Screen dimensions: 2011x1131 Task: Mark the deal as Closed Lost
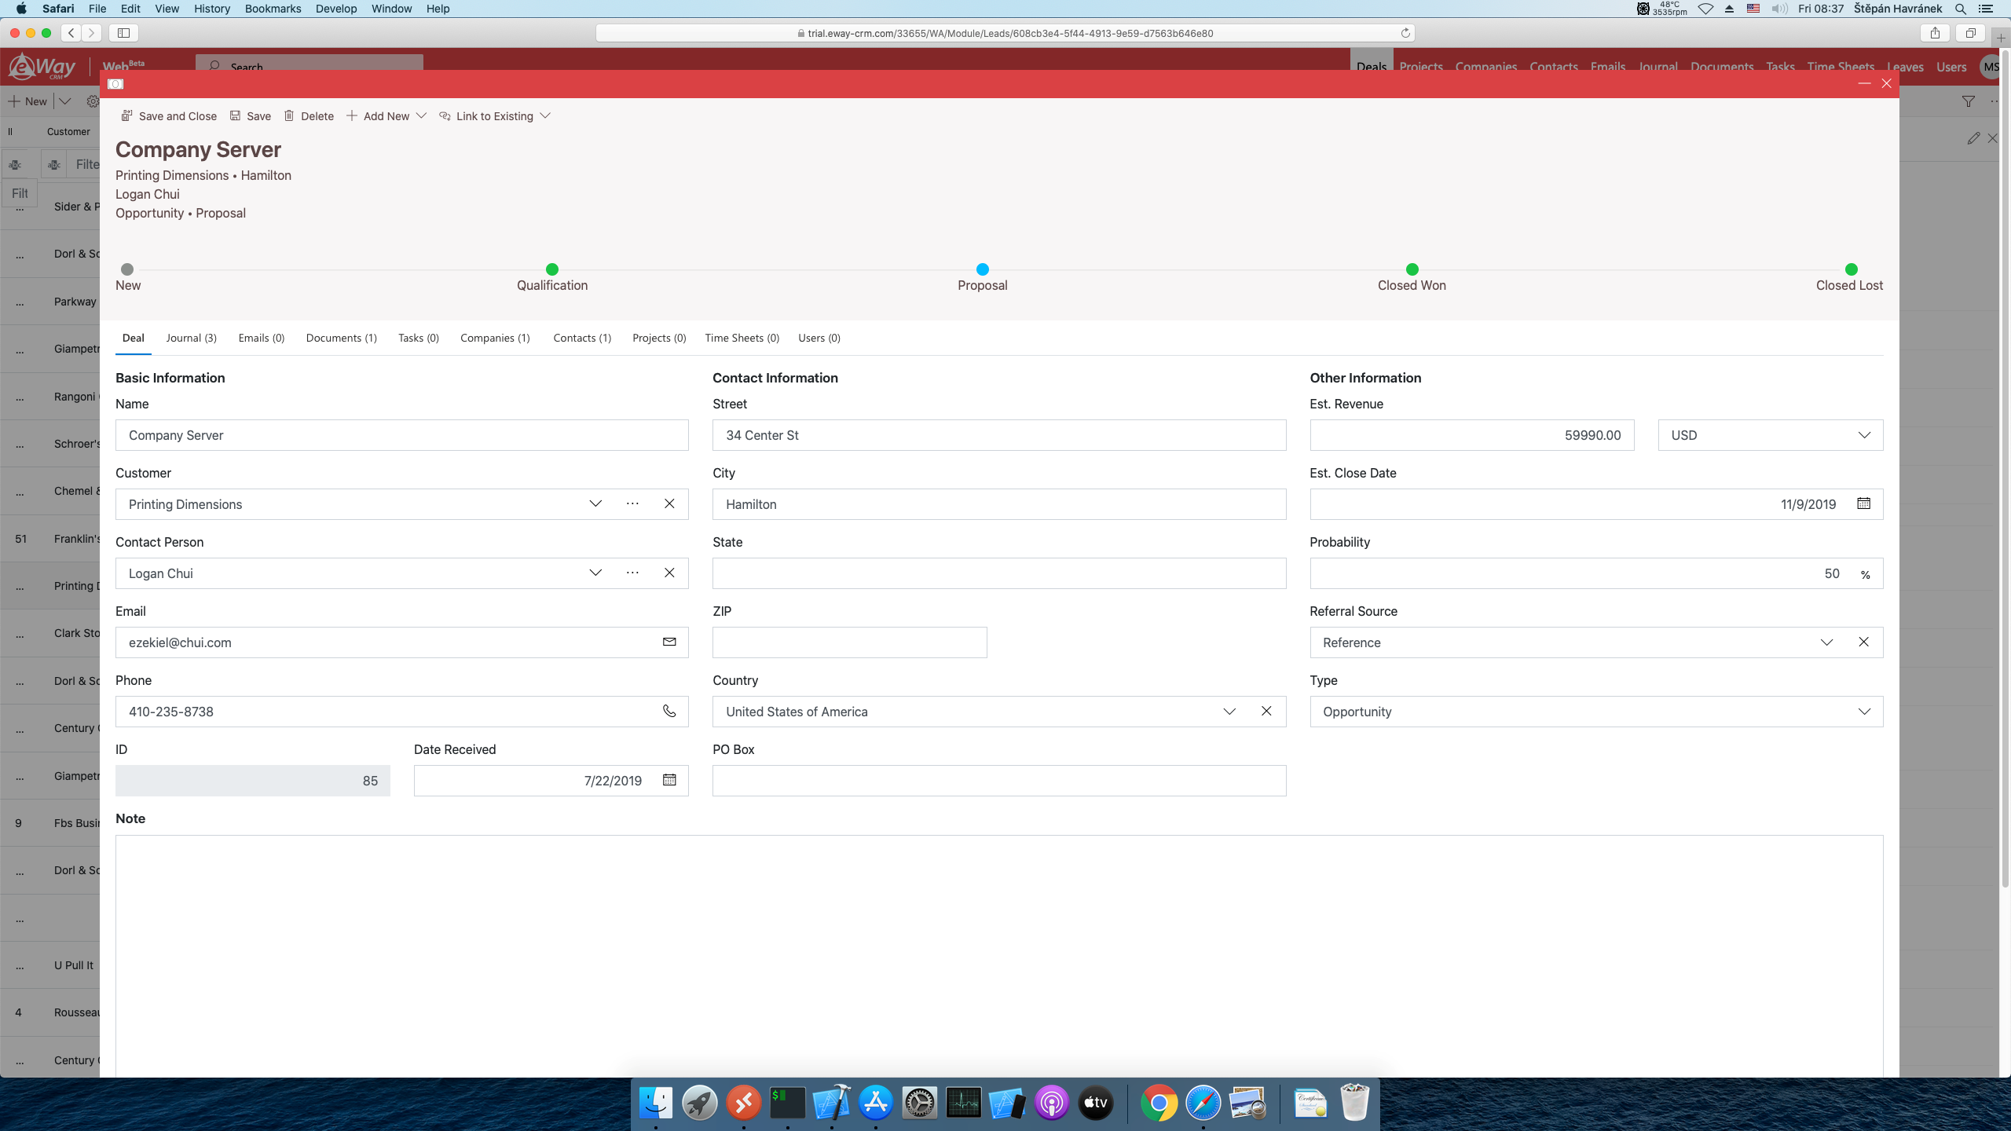click(1851, 269)
